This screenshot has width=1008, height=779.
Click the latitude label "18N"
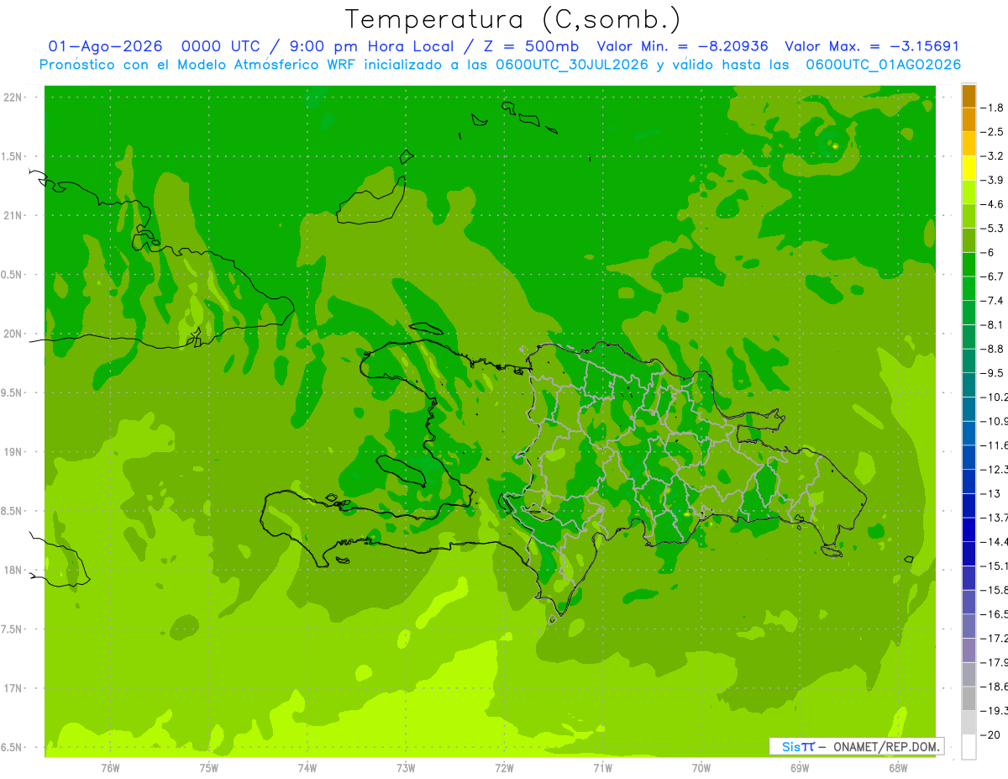point(13,570)
